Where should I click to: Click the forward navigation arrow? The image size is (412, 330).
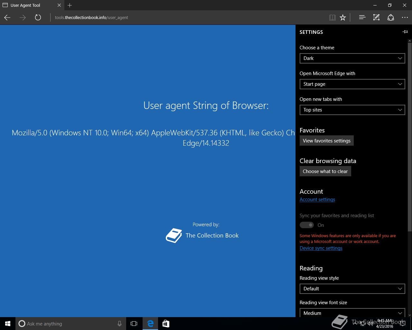click(x=23, y=18)
